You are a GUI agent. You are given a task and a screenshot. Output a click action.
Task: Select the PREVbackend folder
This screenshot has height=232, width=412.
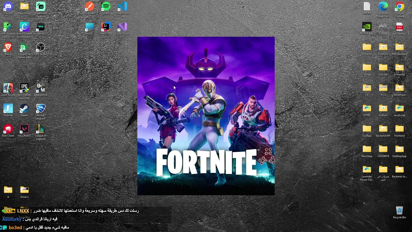point(399,49)
